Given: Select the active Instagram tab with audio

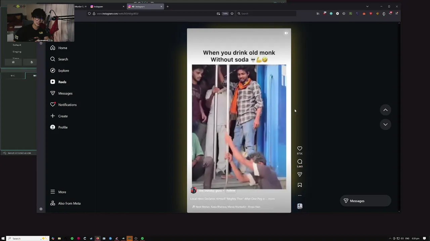Looking at the screenshot, I should pos(145,6).
